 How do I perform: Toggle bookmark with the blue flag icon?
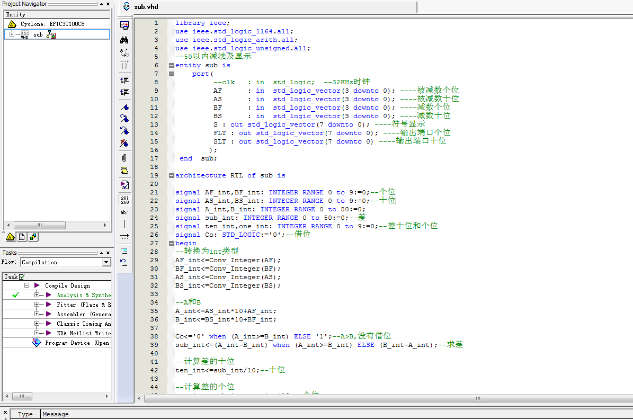click(124, 108)
